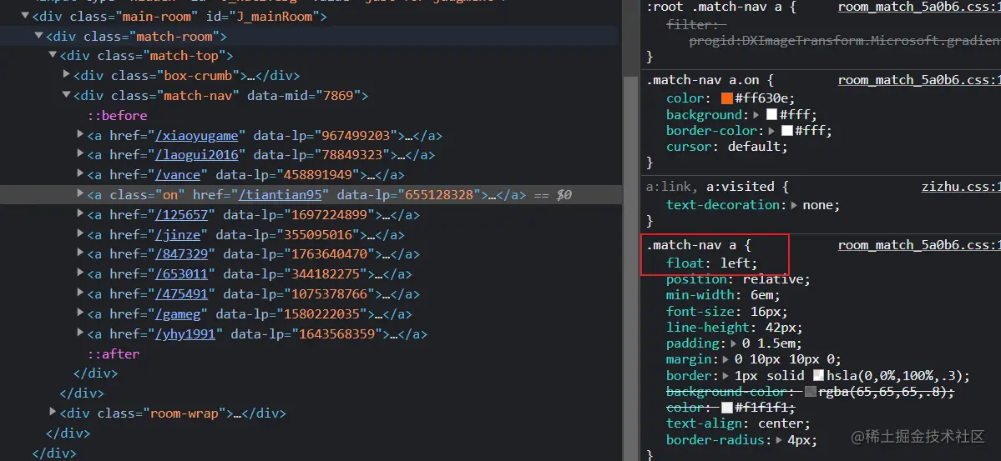Collapse the match-top div node
This screenshot has height=461, width=1001.
click(53, 56)
